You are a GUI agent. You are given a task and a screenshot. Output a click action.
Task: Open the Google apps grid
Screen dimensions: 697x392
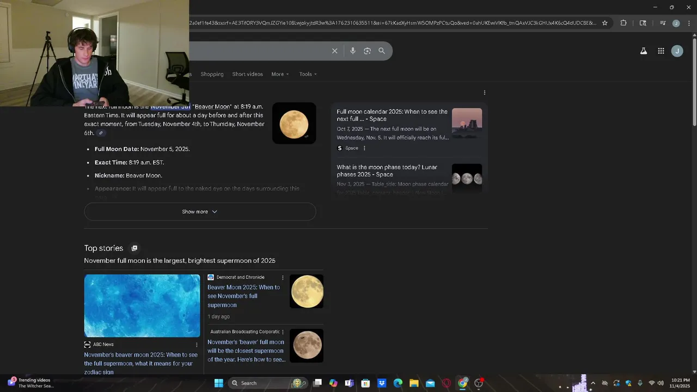click(661, 51)
